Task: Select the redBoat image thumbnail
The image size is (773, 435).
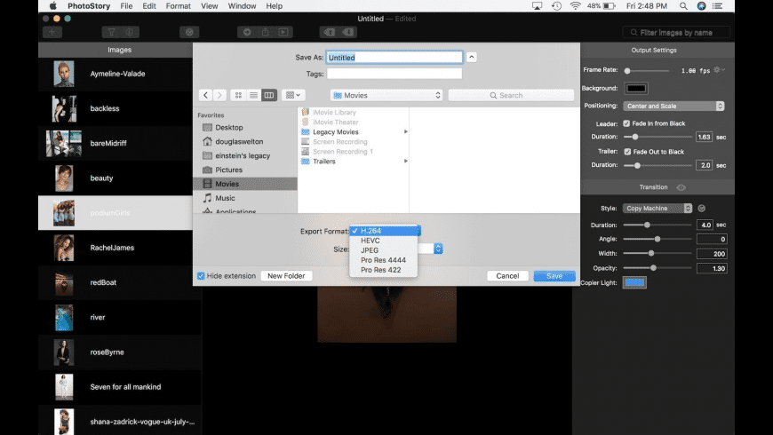Action: click(x=64, y=283)
